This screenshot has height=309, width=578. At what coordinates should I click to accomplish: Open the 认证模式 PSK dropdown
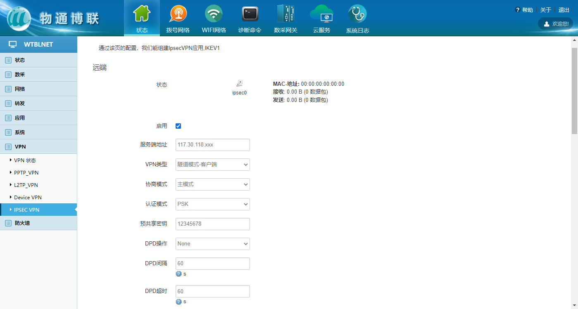tap(212, 204)
